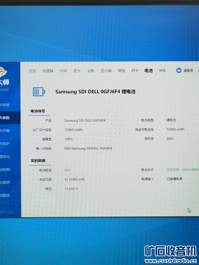
Task: Click the 序列号 value 9001
Action: point(170,139)
